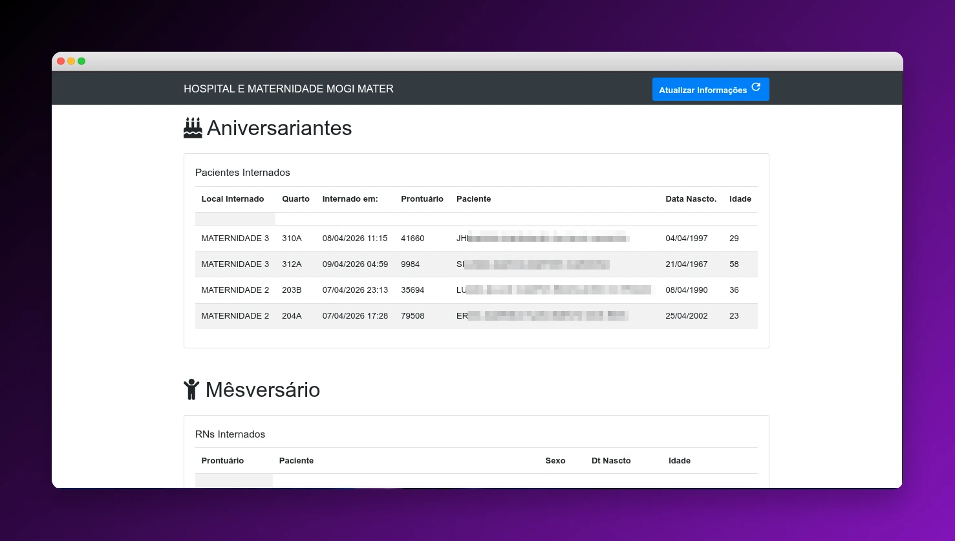This screenshot has width=955, height=541.
Task: Click room cell 312A
Action: [292, 264]
